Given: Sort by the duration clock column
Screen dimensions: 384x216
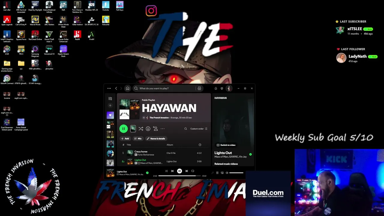Looking at the screenshot, I should click(x=200, y=145).
